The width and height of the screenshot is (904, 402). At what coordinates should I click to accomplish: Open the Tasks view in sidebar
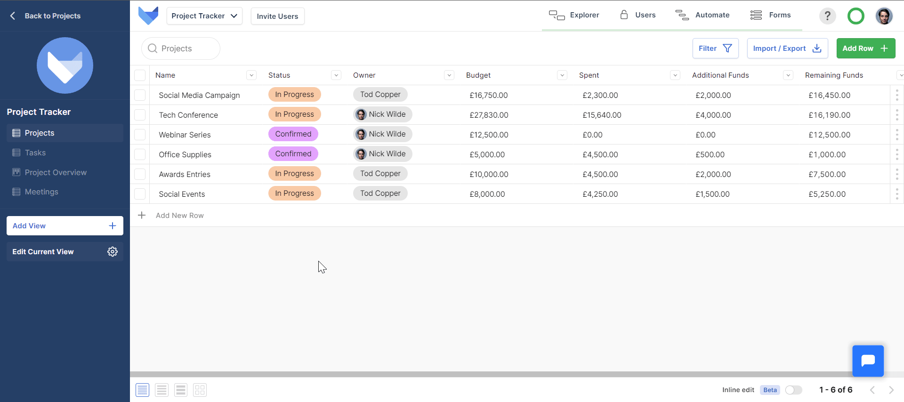click(35, 153)
